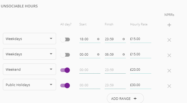Viewport: 187px width, 103px height.
Task: Enable All day for first Weekdays row
Action: pyautogui.click(x=65, y=39)
